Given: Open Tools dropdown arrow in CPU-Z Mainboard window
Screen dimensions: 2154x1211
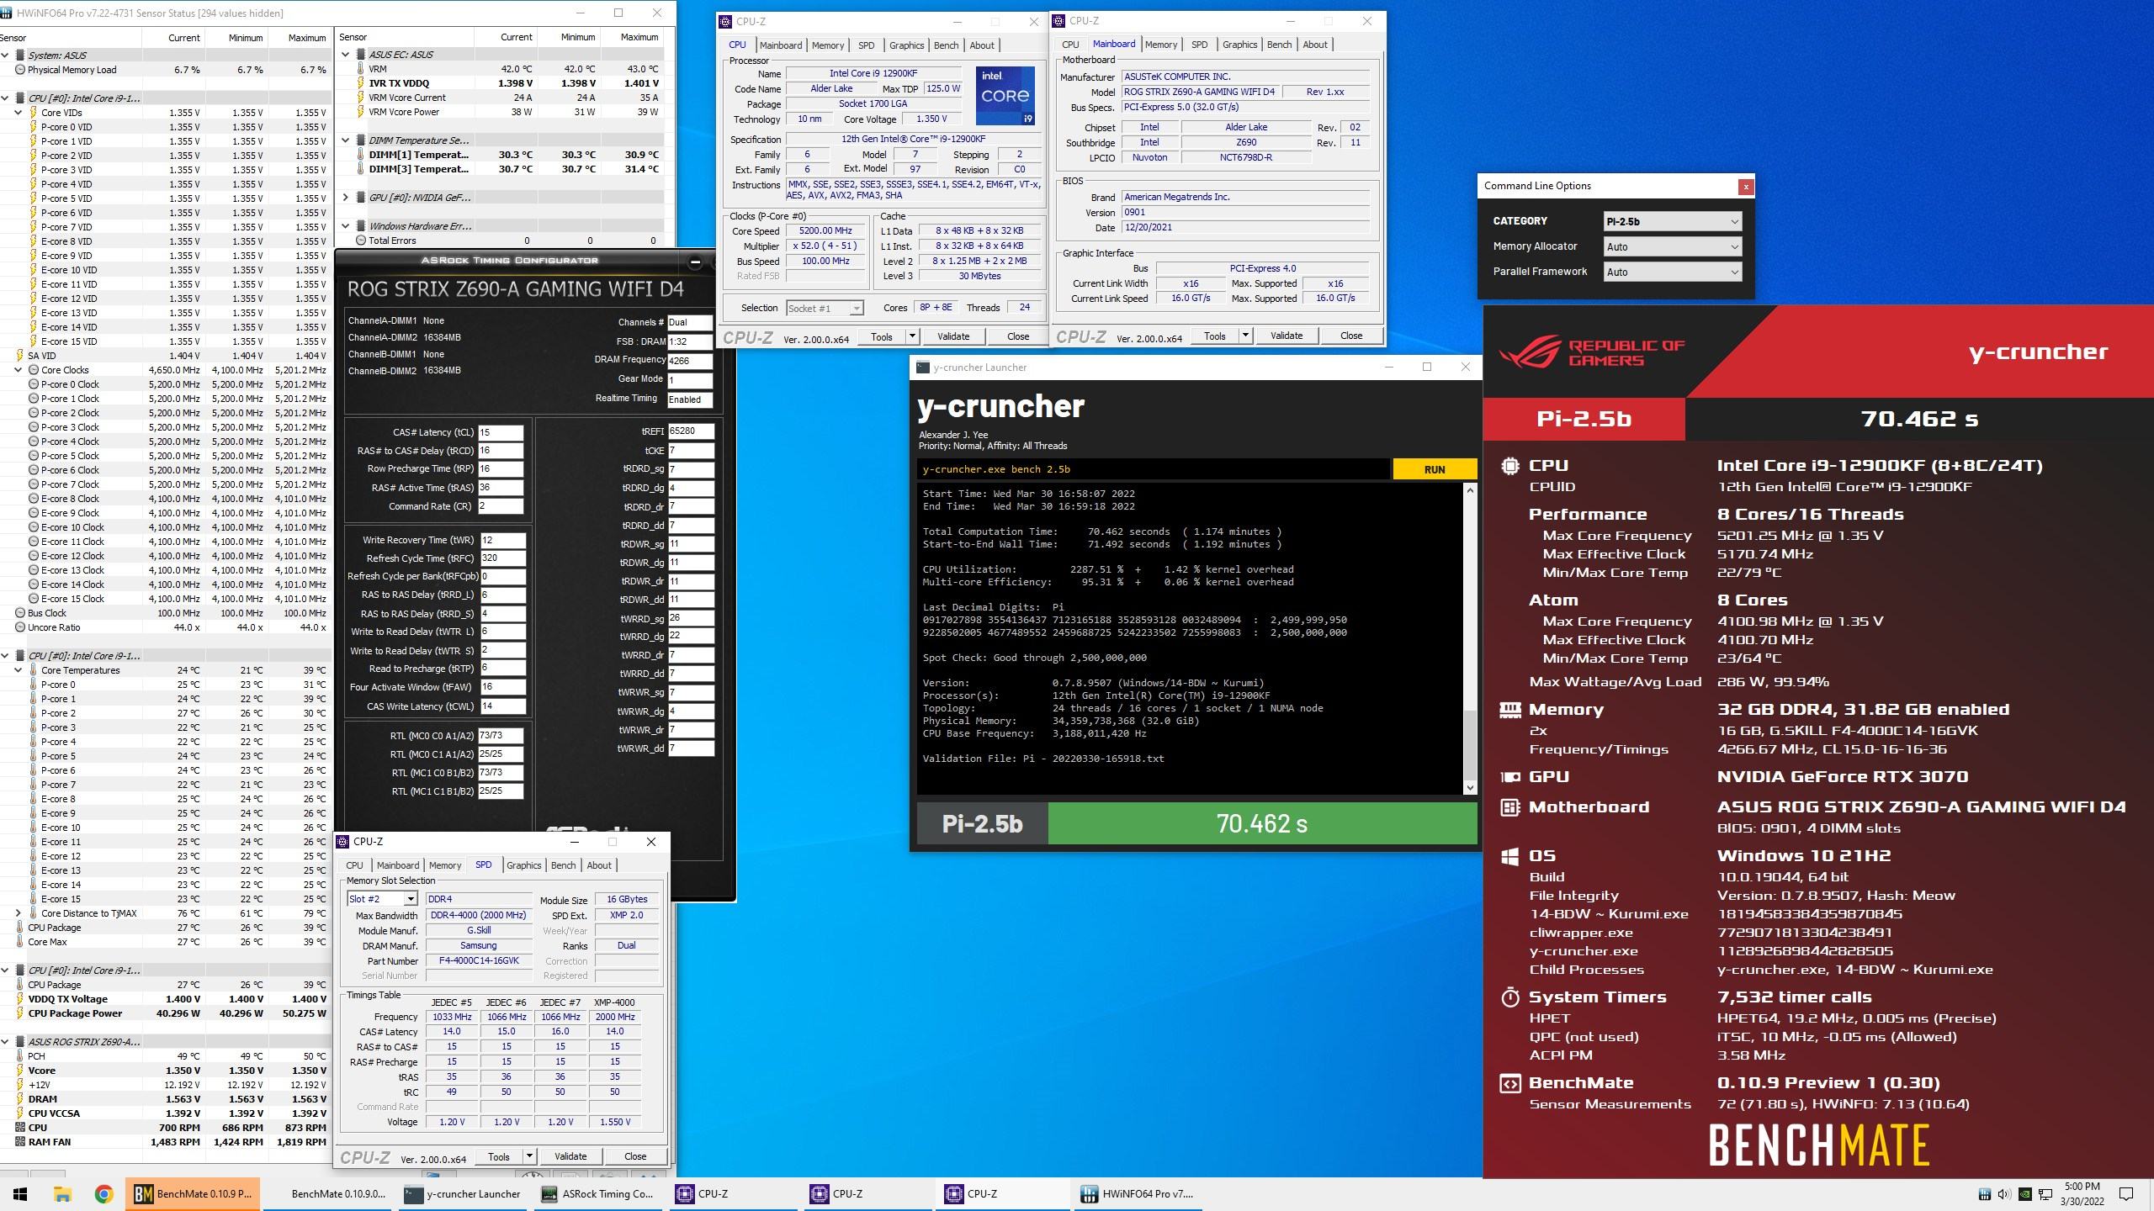Looking at the screenshot, I should pyautogui.click(x=1245, y=336).
